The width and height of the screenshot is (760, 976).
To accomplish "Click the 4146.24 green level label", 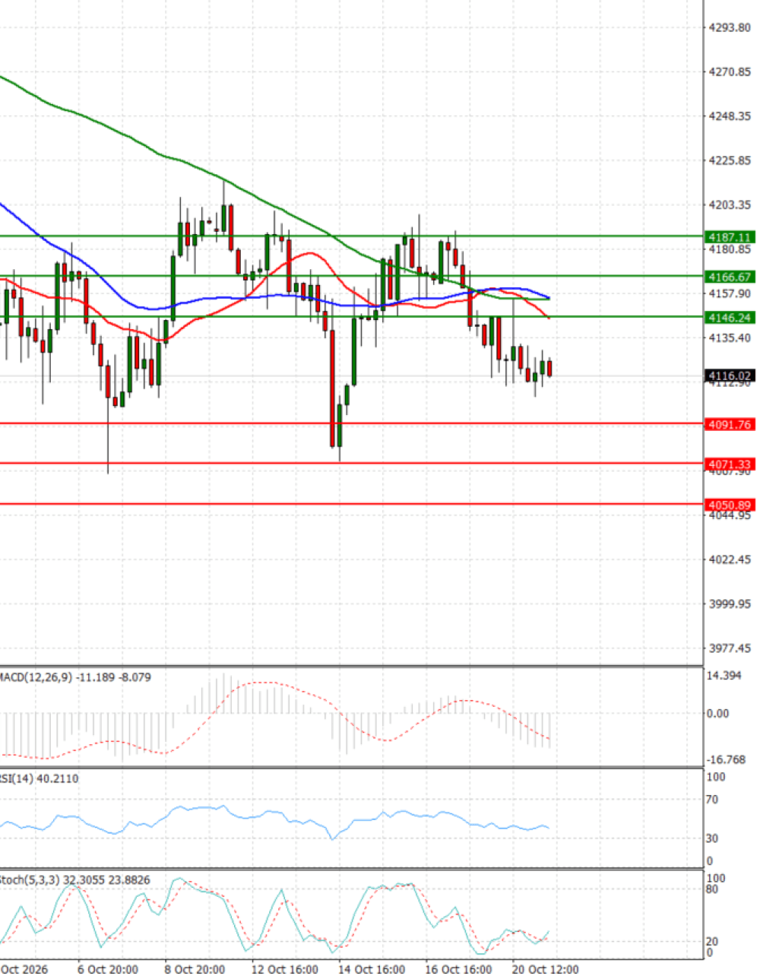I will point(729,318).
